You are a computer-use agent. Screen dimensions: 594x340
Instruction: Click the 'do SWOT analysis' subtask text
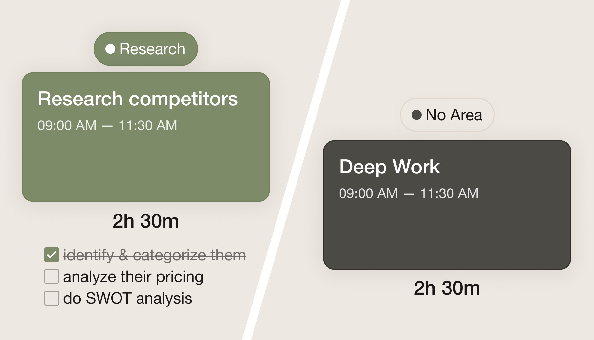pyautogui.click(x=127, y=298)
